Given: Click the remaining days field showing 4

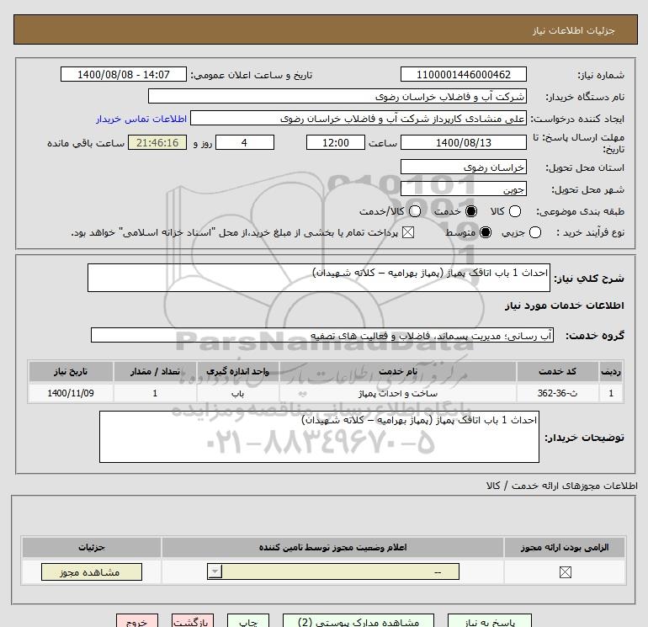Looking at the screenshot, I should [245, 142].
